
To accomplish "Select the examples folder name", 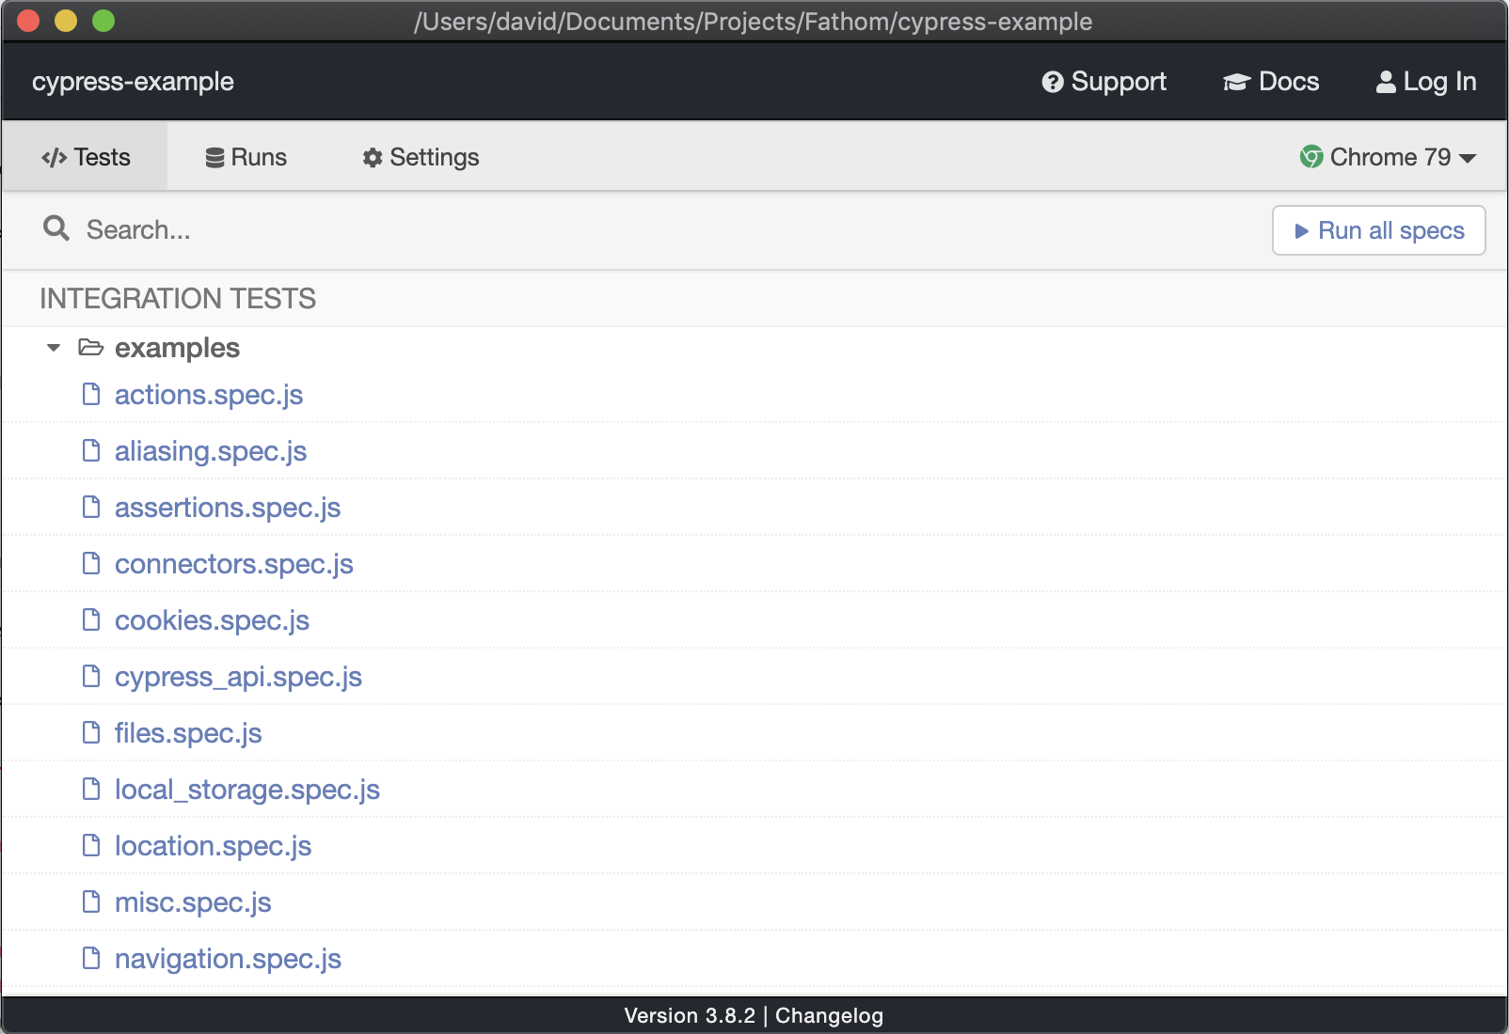I will pyautogui.click(x=177, y=348).
